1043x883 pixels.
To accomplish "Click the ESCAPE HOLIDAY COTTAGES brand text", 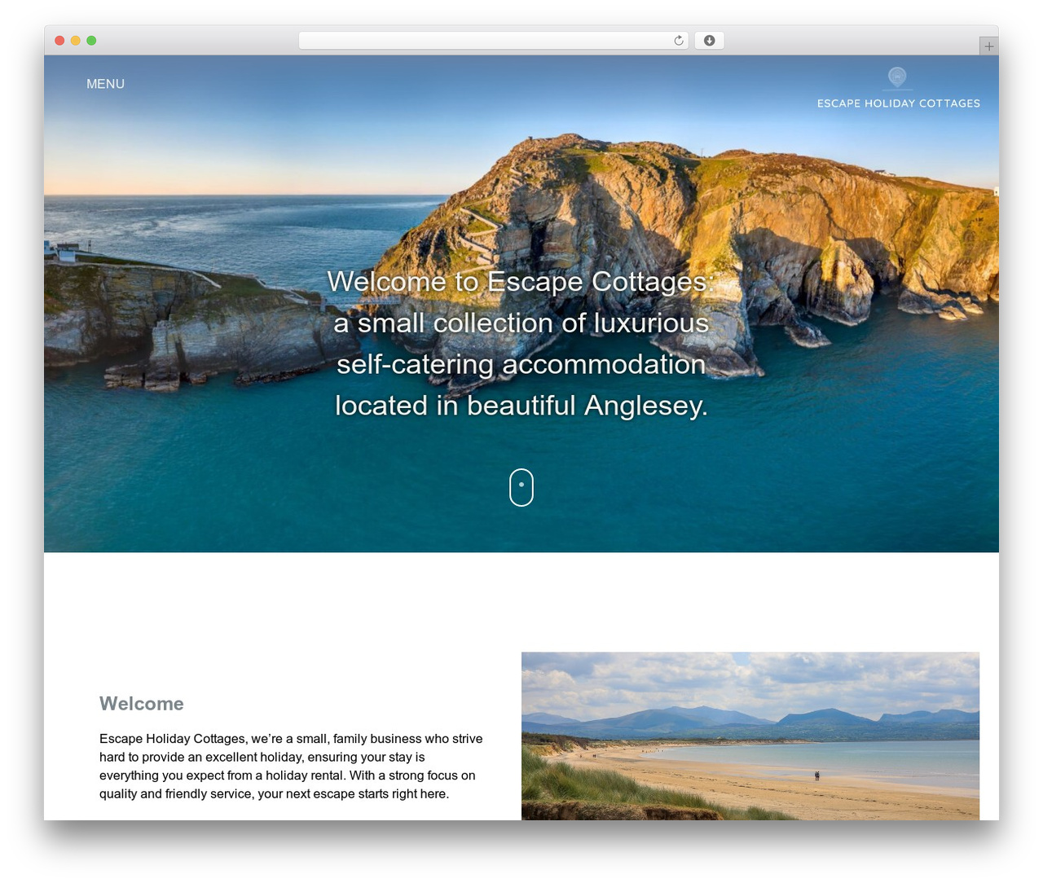I will click(898, 103).
